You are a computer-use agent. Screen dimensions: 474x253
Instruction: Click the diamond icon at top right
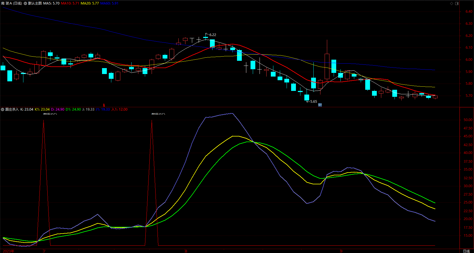click(451, 3)
